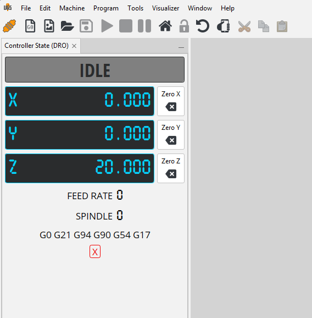Screen dimensions: 312x318
Task: Click the Zero X button
Action: click(x=171, y=101)
